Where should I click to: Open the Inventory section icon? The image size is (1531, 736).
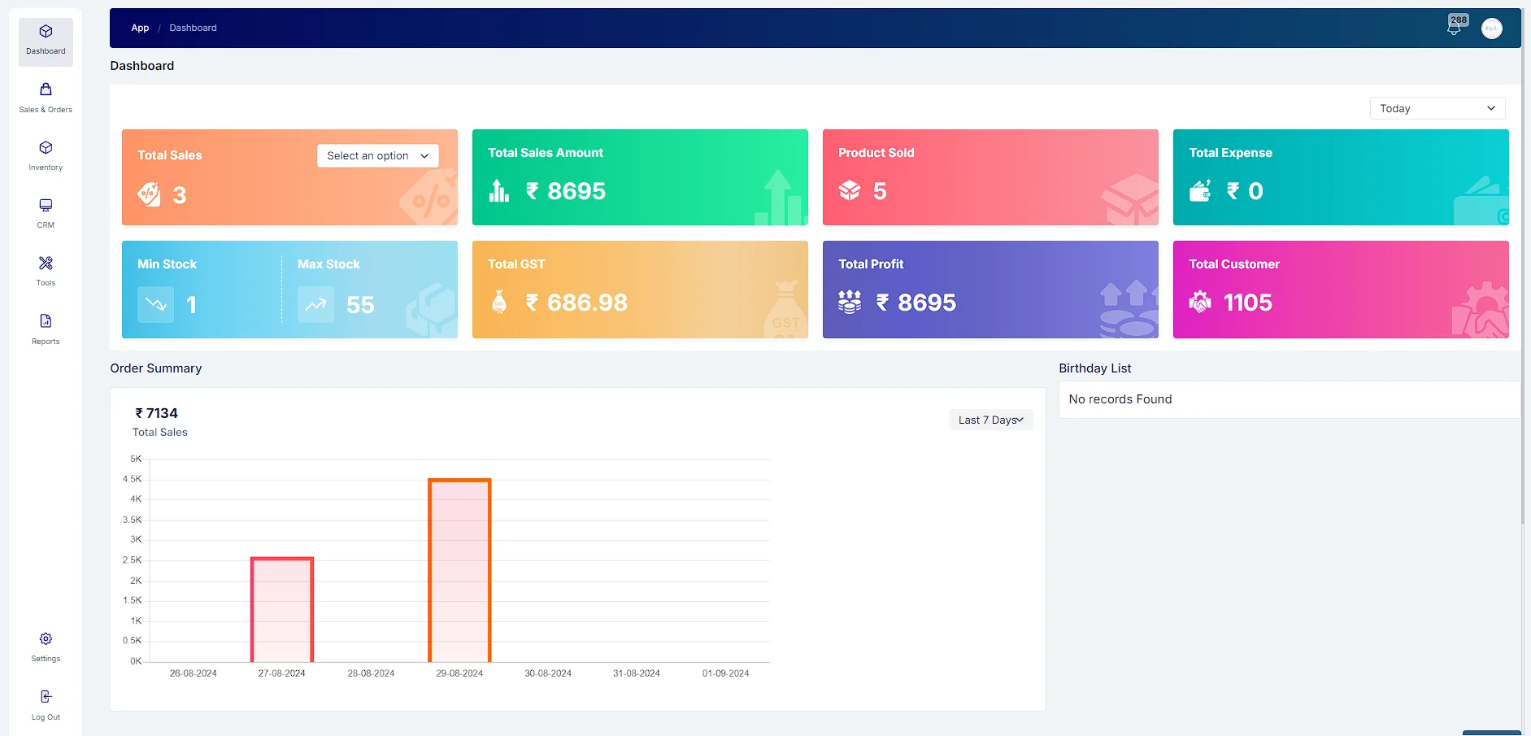(x=45, y=148)
